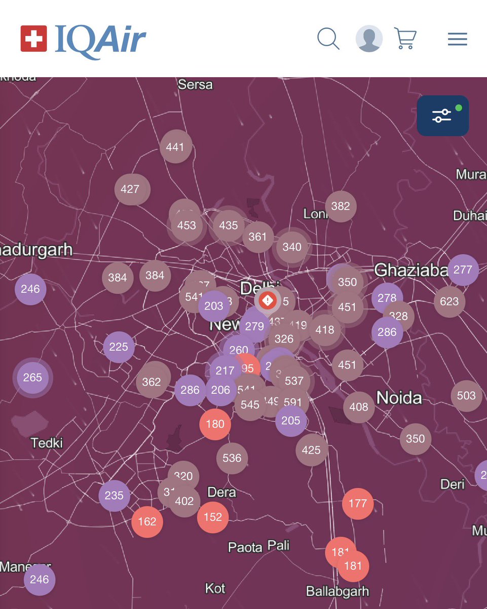Select the purple 279 marker
487x609 pixels.
click(x=255, y=326)
